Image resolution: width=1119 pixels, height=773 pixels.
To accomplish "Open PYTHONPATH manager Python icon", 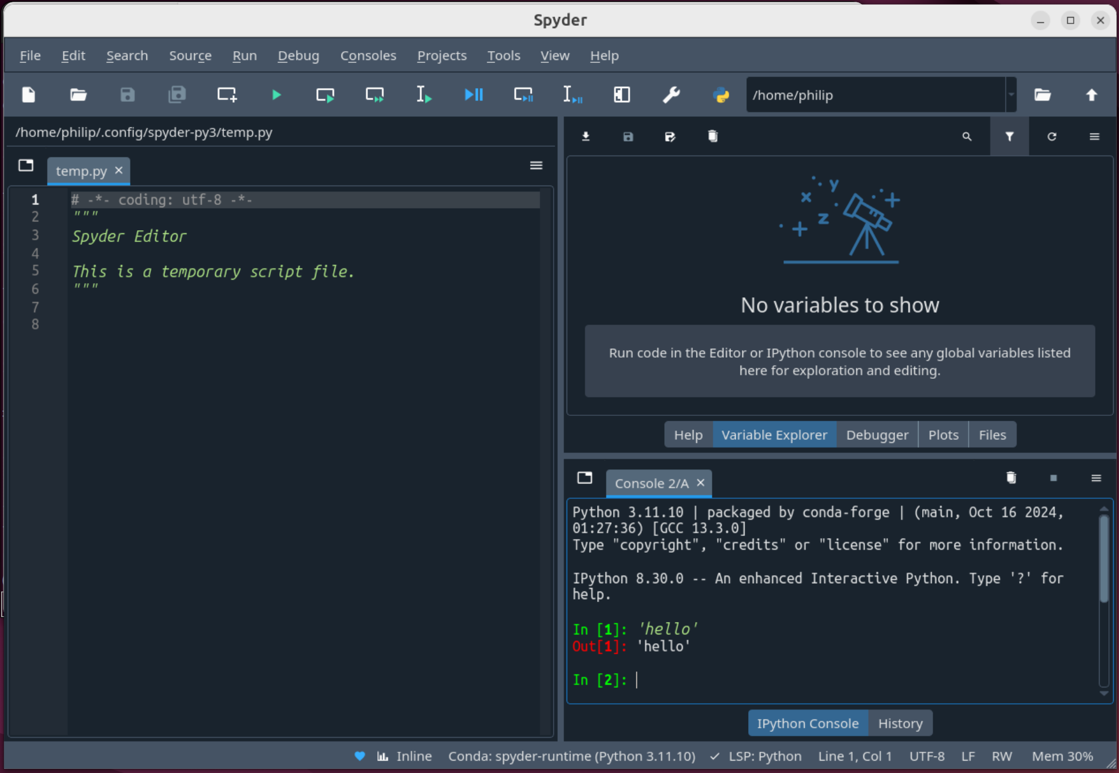I will [721, 95].
